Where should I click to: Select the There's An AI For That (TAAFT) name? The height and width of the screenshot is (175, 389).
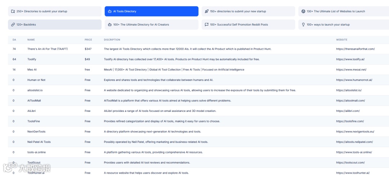[48, 49]
